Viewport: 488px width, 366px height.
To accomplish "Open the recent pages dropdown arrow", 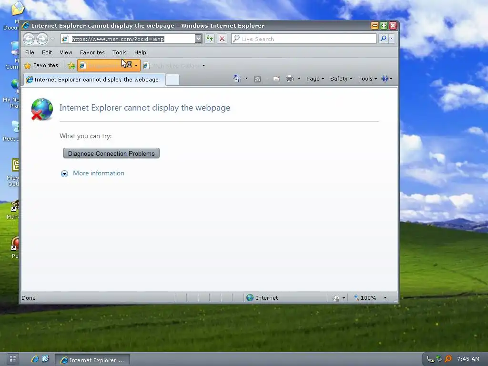I will tap(52, 39).
